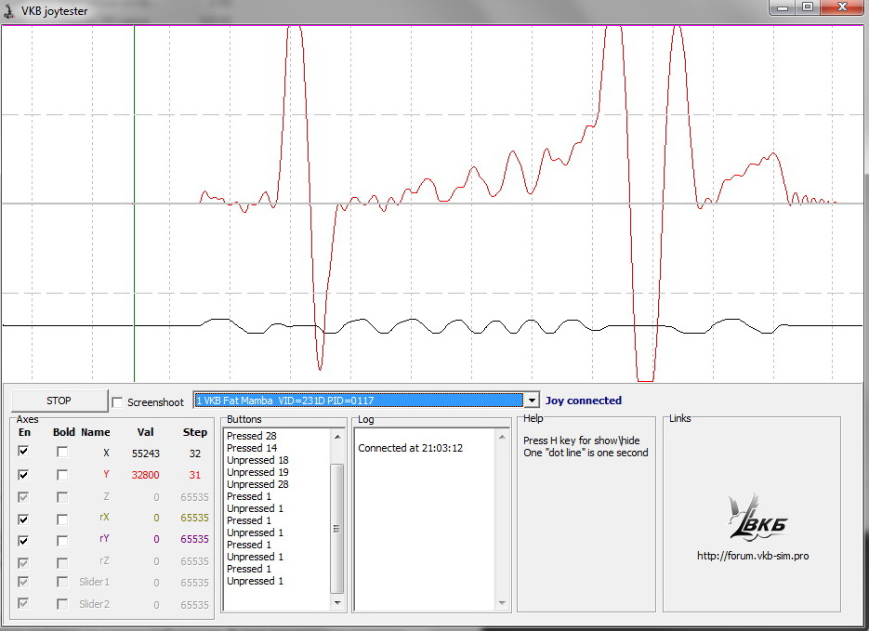The width and height of the screenshot is (869, 631).
Task: Toggle the En checkbox for rZ axis
Action: [23, 562]
